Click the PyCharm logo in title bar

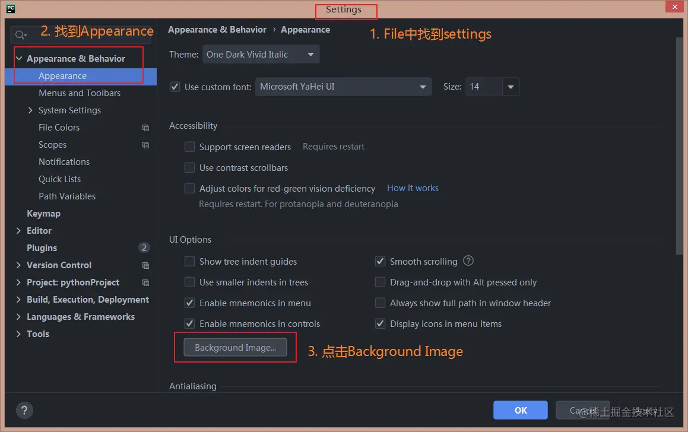click(11, 8)
